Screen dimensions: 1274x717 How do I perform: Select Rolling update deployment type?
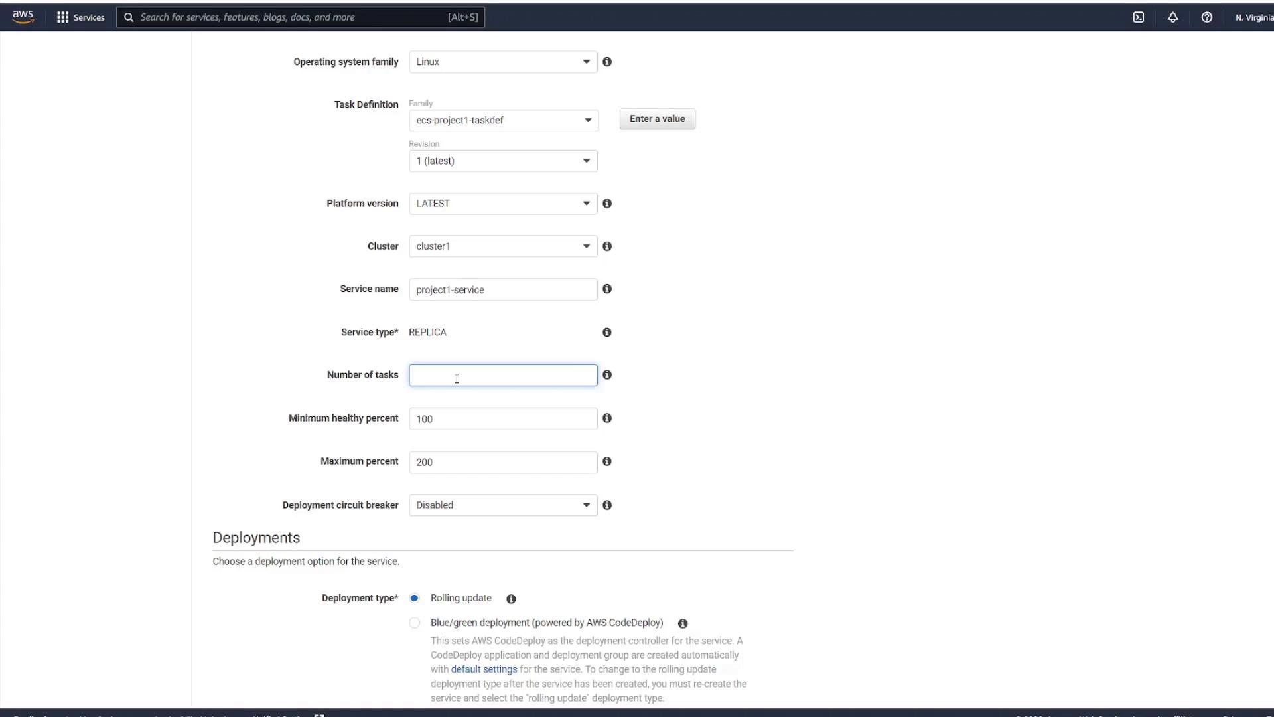415,598
